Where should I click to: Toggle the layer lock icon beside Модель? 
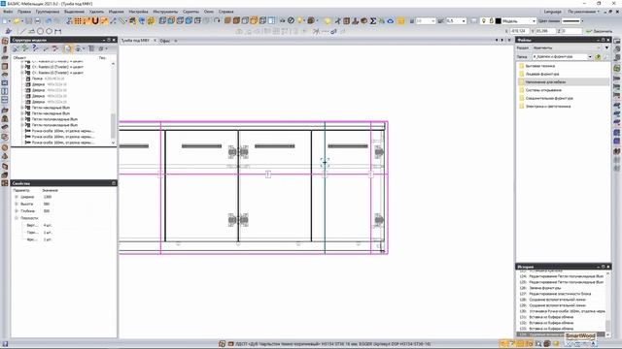tap(491, 20)
